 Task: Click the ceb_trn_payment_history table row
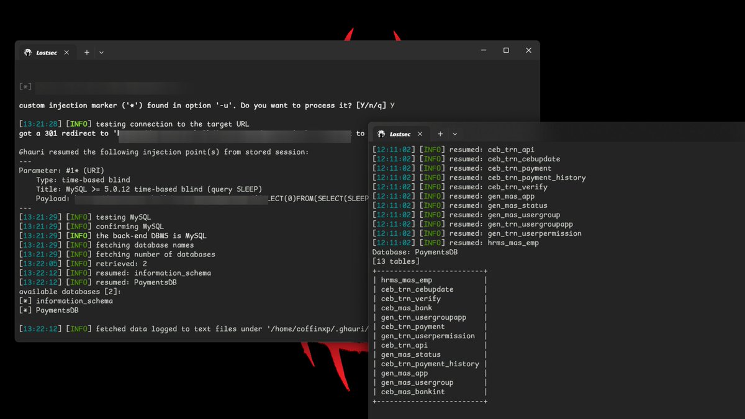(x=430, y=364)
